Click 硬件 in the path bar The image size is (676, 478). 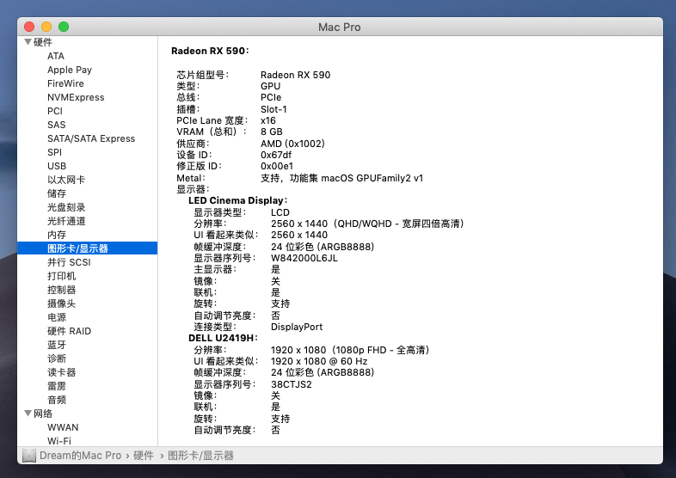click(143, 456)
